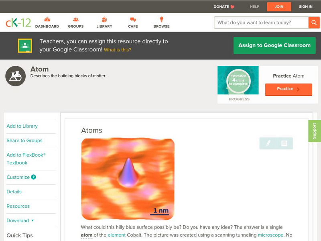Open the Dashboard gauge icon

pyautogui.click(x=47, y=20)
